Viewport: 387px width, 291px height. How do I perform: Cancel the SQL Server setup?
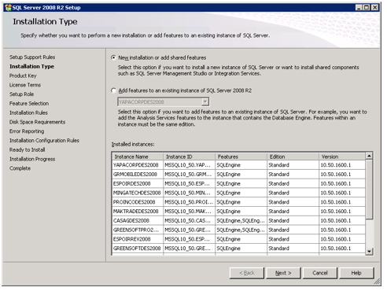pyautogui.click(x=320, y=273)
